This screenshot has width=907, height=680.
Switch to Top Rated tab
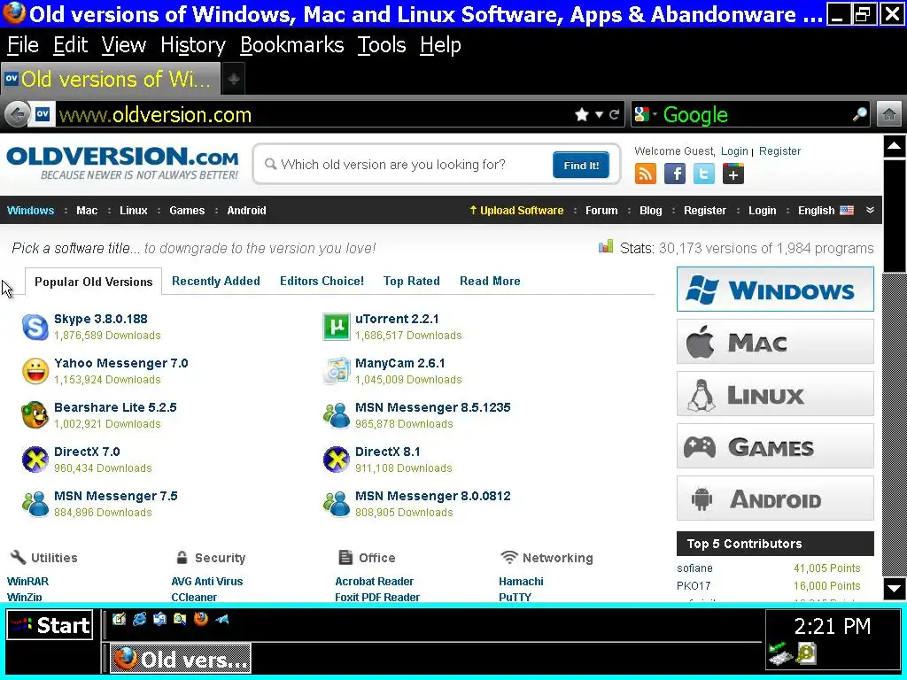[x=411, y=281]
